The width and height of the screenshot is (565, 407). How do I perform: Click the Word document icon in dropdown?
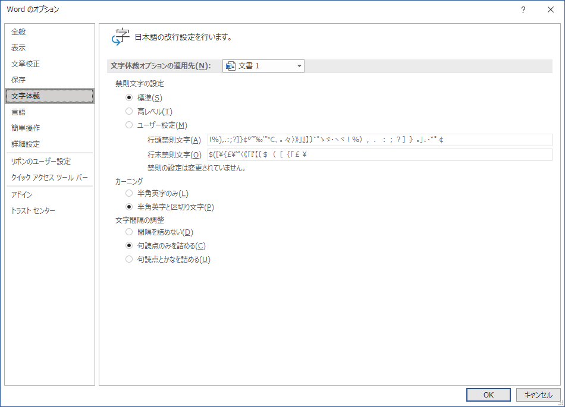pyautogui.click(x=230, y=66)
